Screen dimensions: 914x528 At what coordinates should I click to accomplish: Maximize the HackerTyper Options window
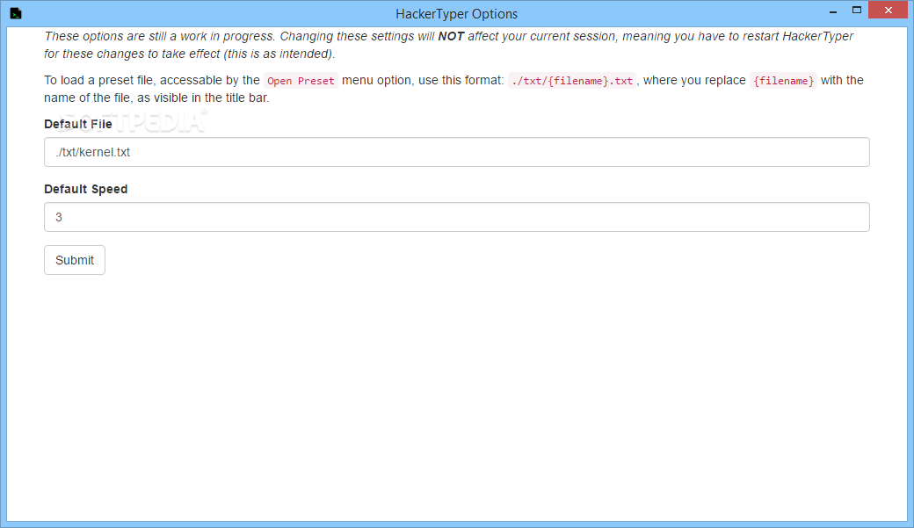coord(856,11)
